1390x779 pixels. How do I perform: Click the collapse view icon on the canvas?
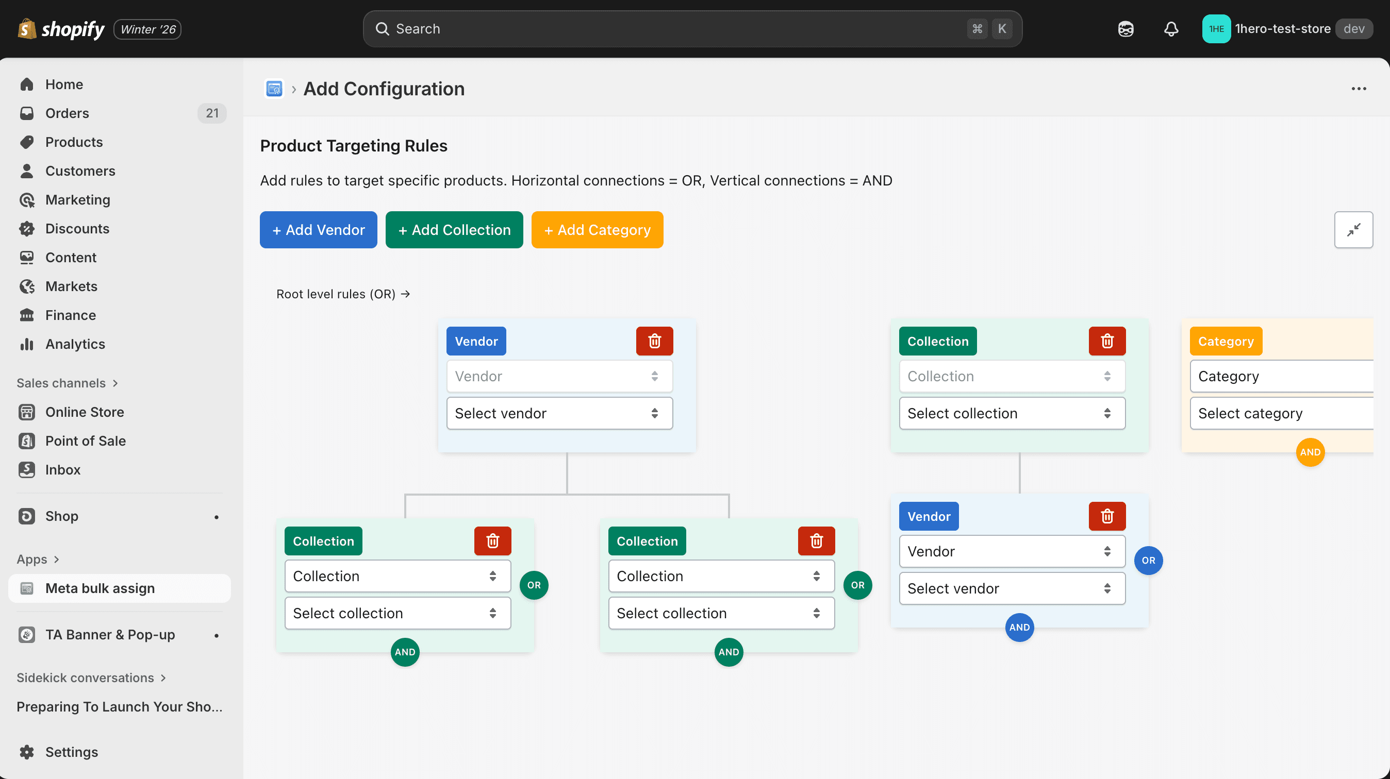pyautogui.click(x=1353, y=230)
